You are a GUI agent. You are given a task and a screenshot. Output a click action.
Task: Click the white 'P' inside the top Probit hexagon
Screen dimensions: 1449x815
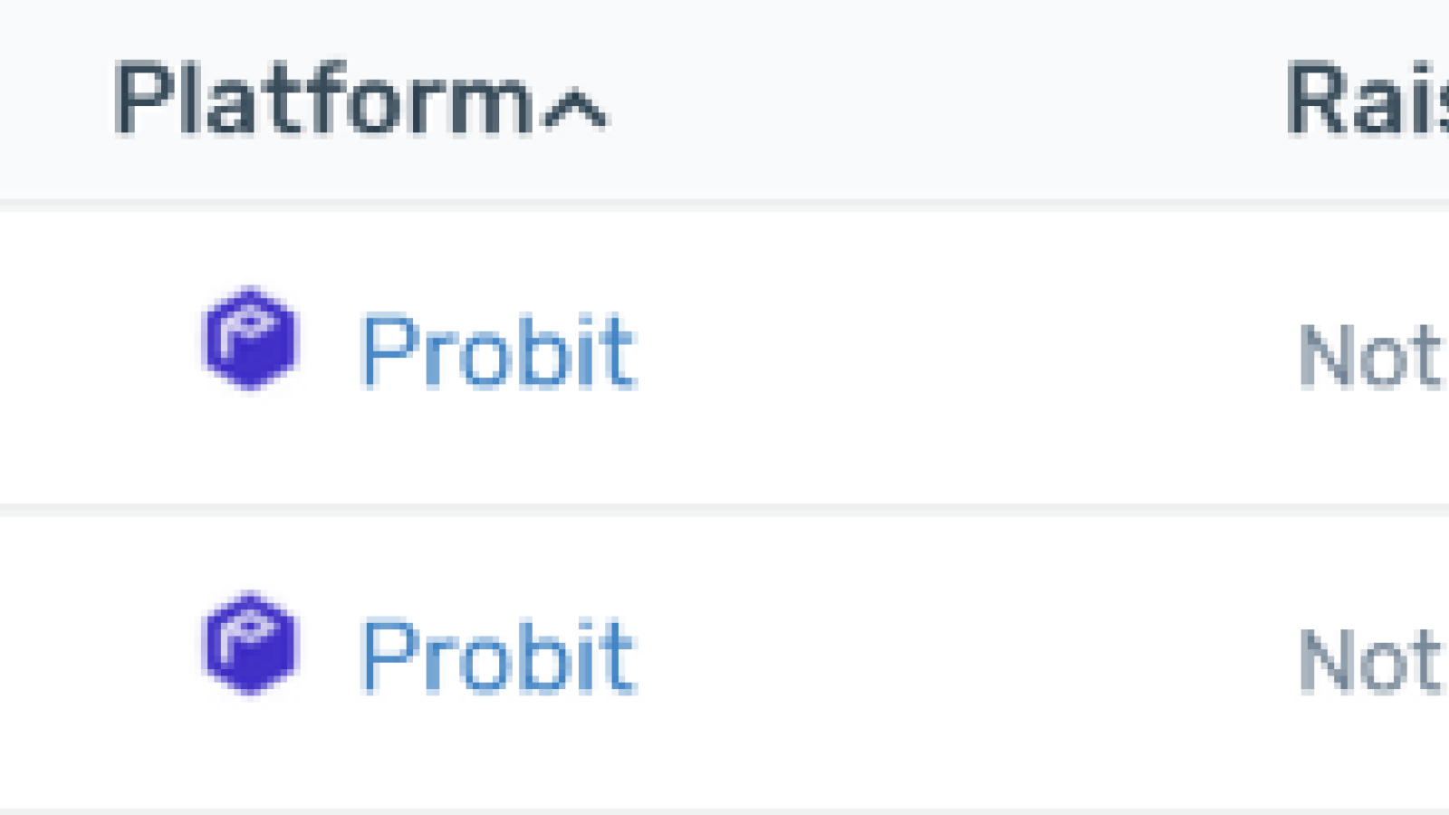coord(245,332)
